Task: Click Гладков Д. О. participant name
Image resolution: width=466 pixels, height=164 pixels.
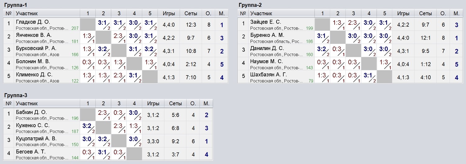Action: pyautogui.click(x=33, y=22)
